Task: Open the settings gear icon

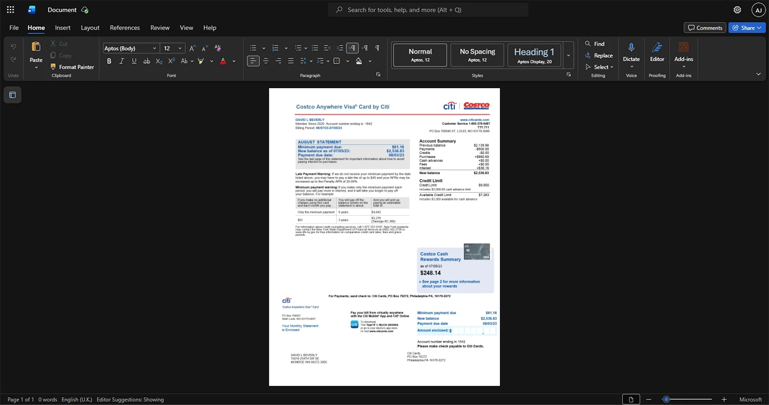Action: (x=737, y=10)
